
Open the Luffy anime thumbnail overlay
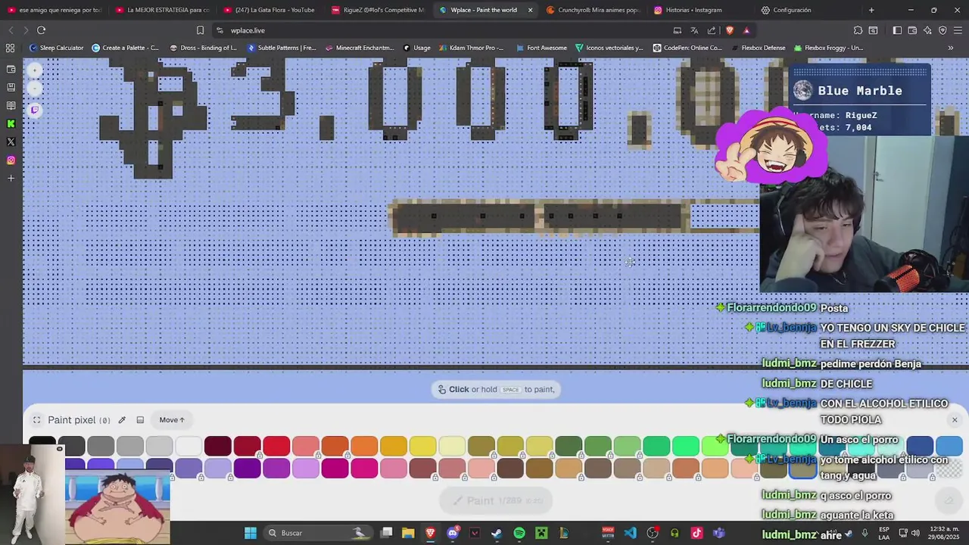tap(117, 506)
